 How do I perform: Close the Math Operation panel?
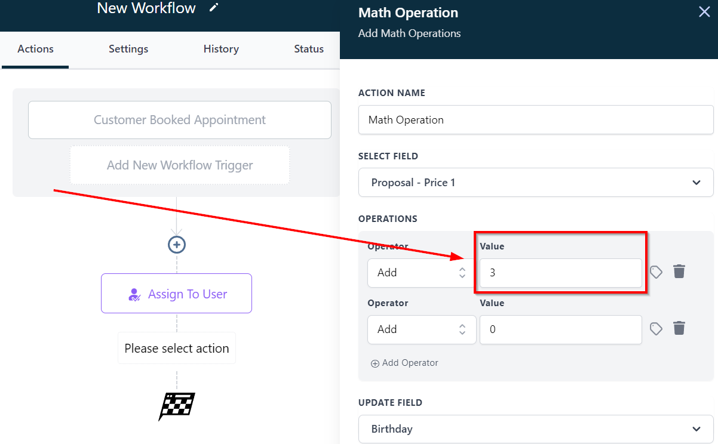click(704, 12)
